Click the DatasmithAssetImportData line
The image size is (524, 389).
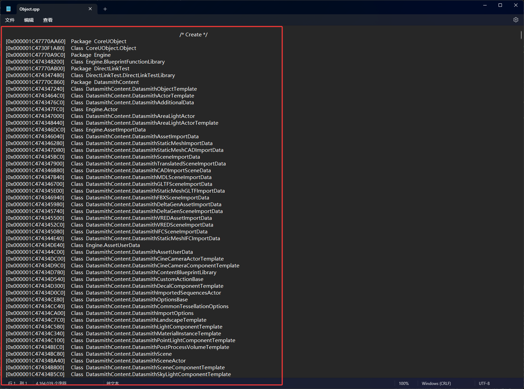tap(102, 137)
